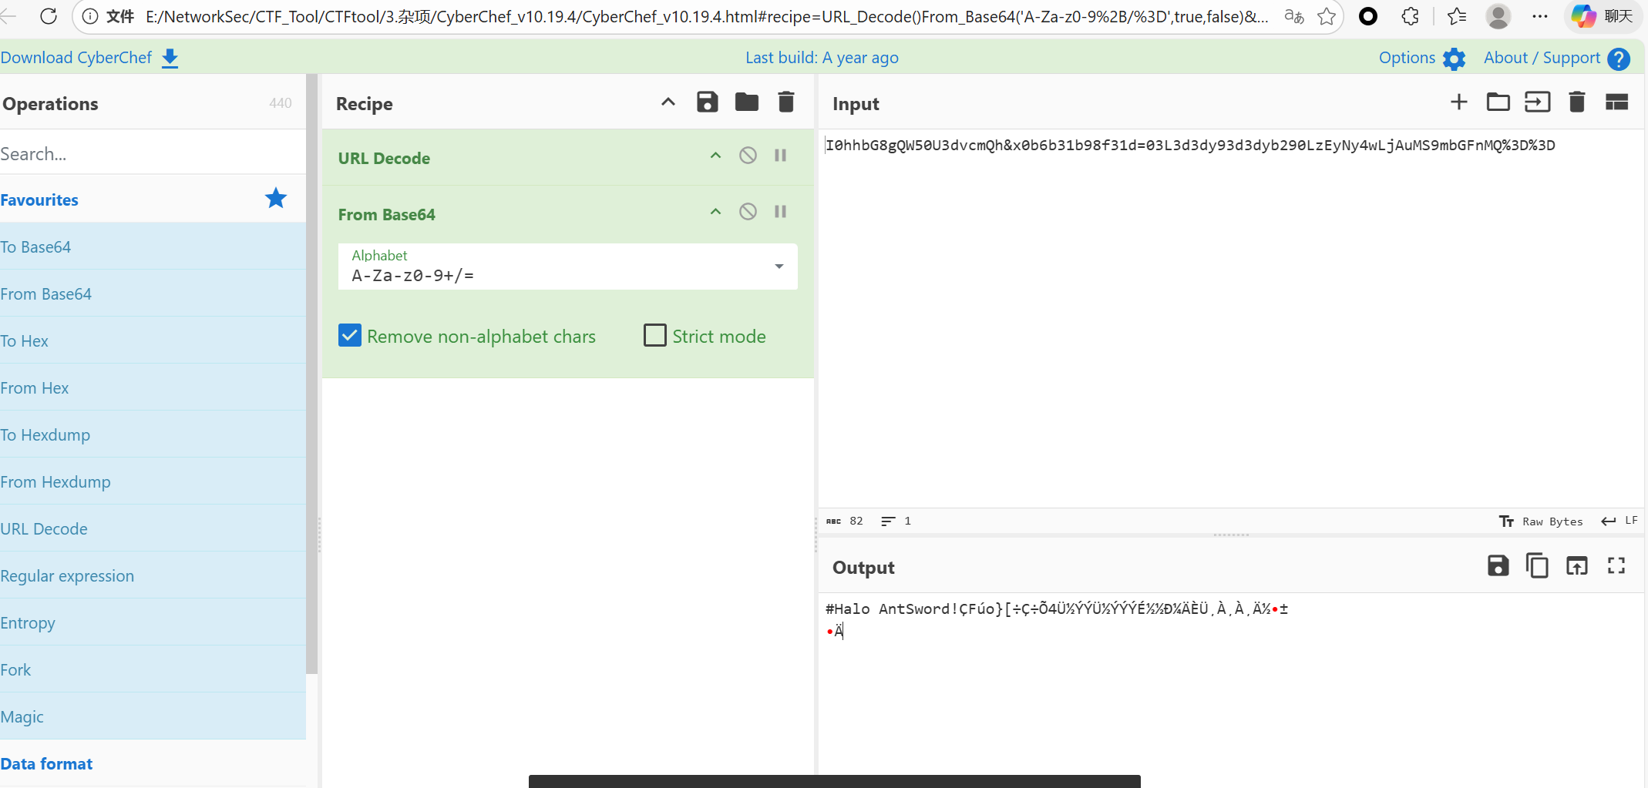Open the Alphabet dropdown list

click(x=567, y=267)
